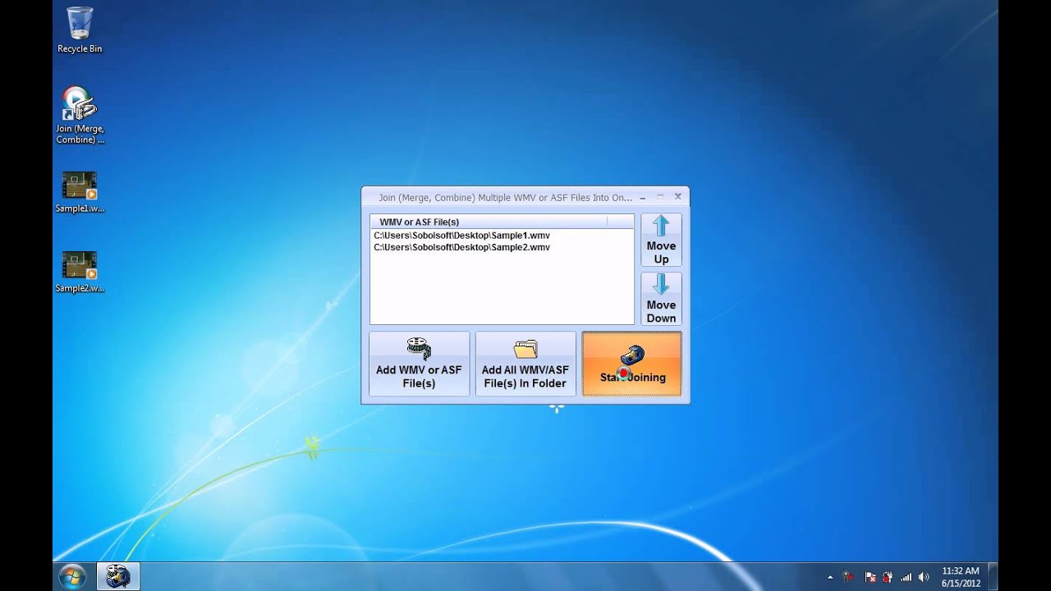Click the power plug tray icon
The width and height of the screenshot is (1051, 591).
(888, 577)
